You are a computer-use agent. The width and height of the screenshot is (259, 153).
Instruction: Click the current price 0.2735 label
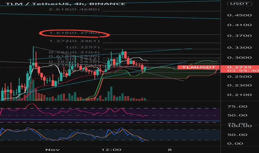tap(239, 67)
